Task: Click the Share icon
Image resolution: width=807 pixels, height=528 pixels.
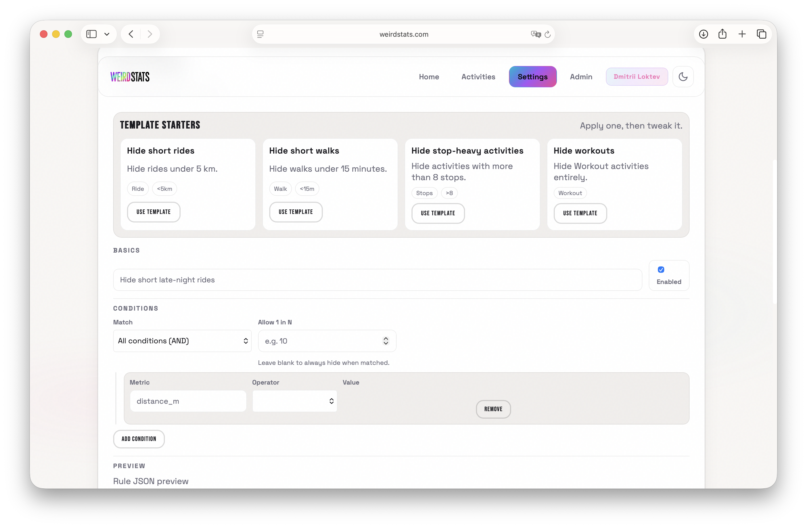Action: (x=722, y=34)
